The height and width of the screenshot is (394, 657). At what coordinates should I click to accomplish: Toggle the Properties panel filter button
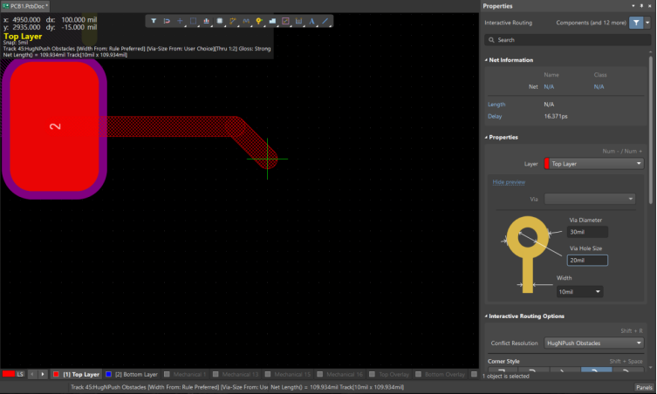(636, 23)
